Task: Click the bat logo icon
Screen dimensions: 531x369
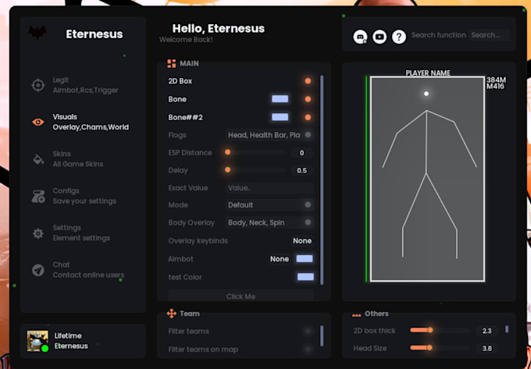Action: pos(37,33)
